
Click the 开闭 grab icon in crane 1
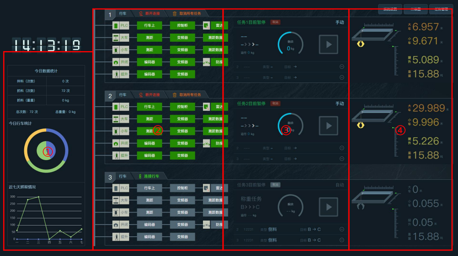point(116,62)
